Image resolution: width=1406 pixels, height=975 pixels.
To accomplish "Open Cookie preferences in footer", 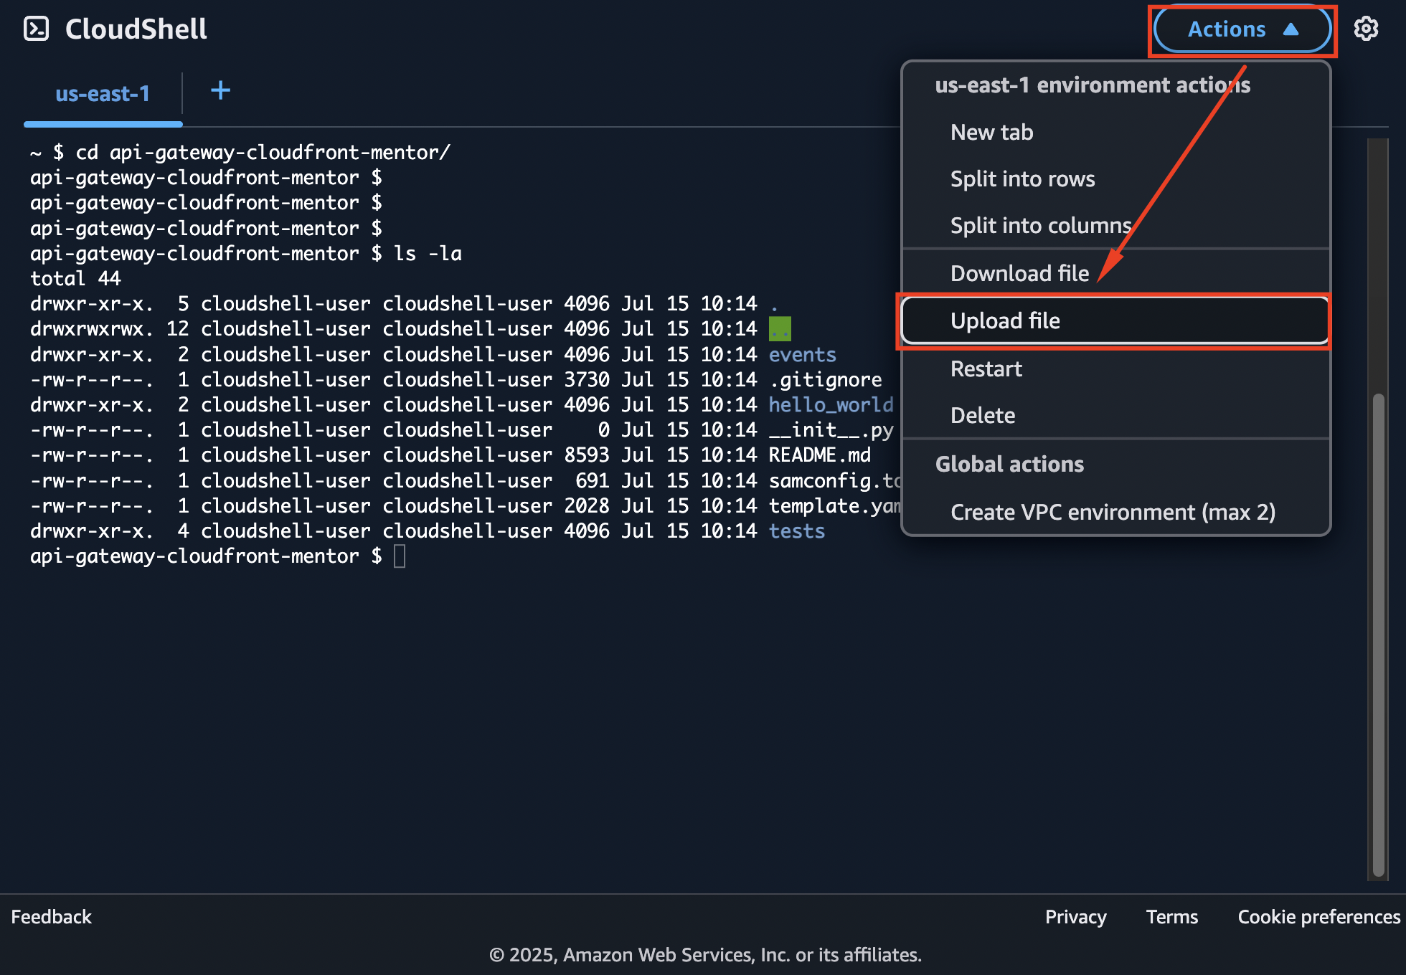I will click(x=1318, y=917).
